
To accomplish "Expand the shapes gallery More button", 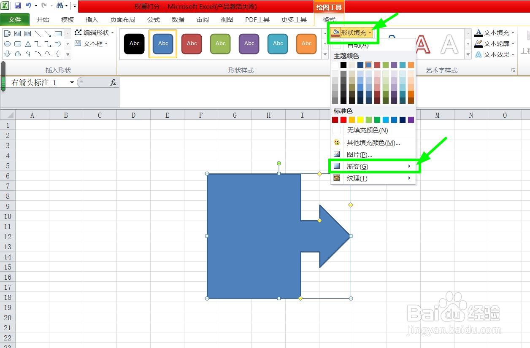I will point(68,55).
